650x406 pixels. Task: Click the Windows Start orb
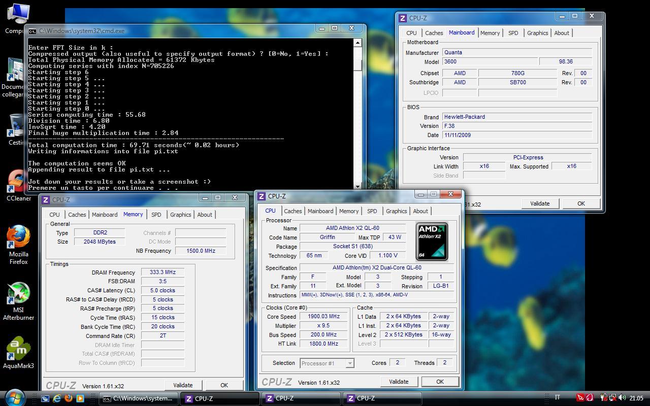pos(14,398)
